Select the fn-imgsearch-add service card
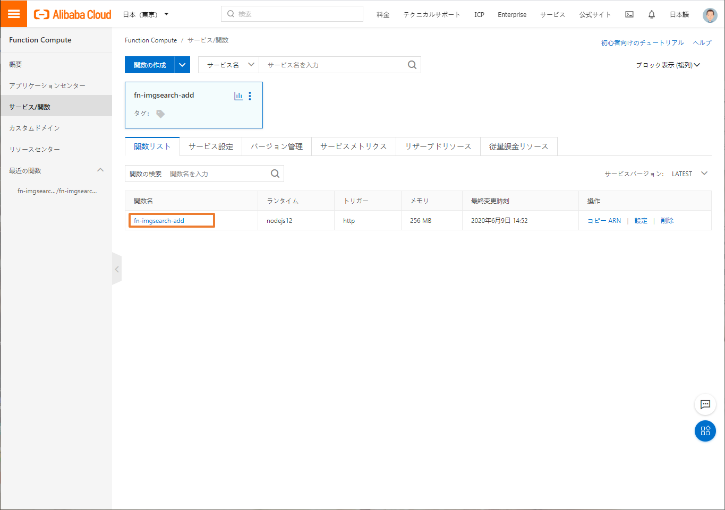Viewport: 725px width, 510px height. 194,105
